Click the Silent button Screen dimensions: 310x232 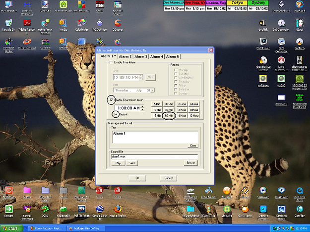point(132,163)
